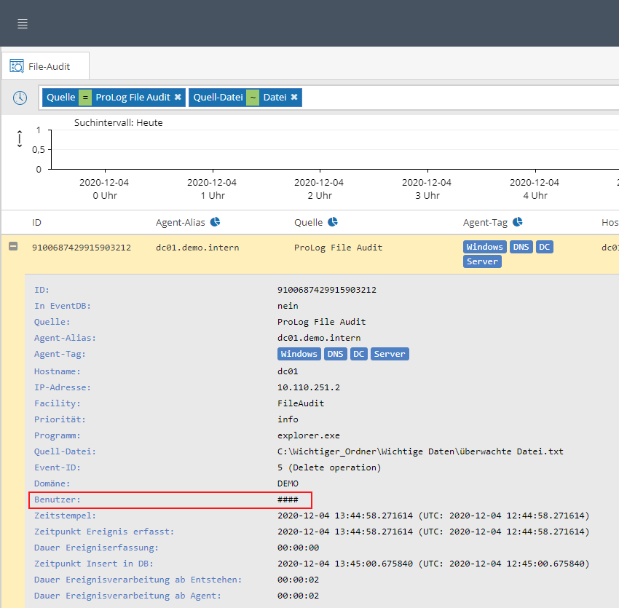Remove the ProLog File Audit filter
Image resolution: width=619 pixels, height=608 pixels.
[178, 98]
